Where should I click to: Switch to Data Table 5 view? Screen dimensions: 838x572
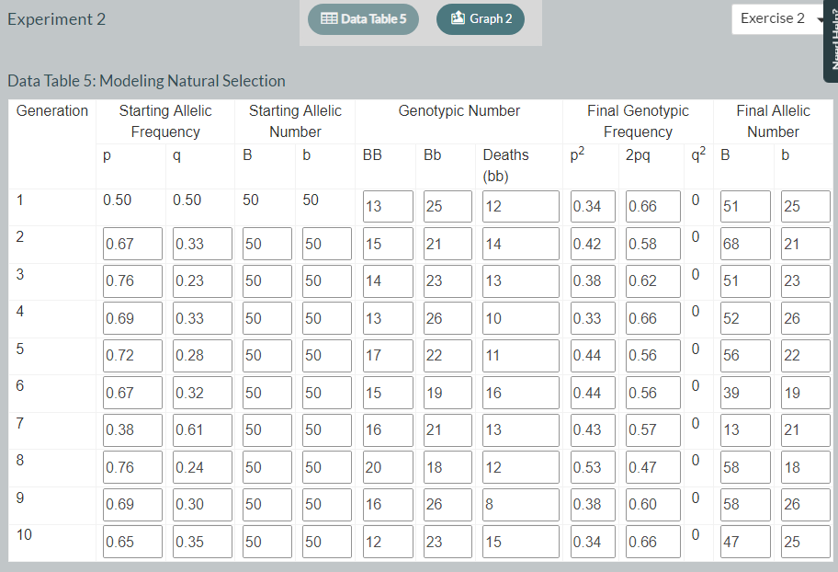pyautogui.click(x=363, y=18)
